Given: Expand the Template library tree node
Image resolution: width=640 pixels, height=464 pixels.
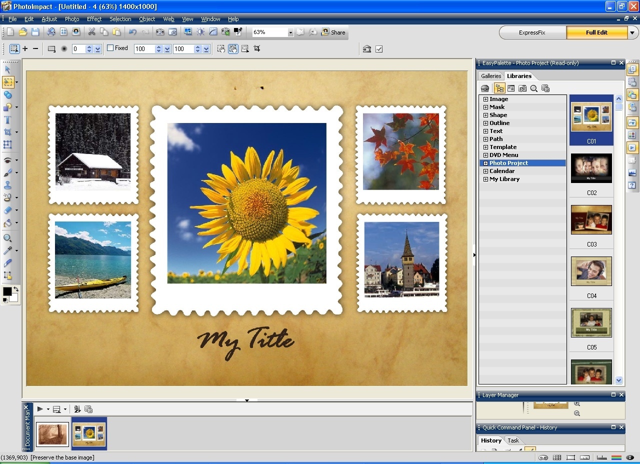Looking at the screenshot, I should pos(485,147).
